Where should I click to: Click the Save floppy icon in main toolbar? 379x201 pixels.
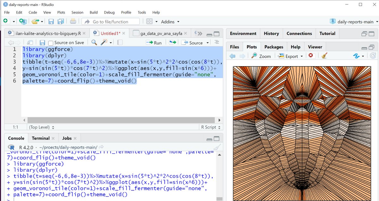pos(51,21)
